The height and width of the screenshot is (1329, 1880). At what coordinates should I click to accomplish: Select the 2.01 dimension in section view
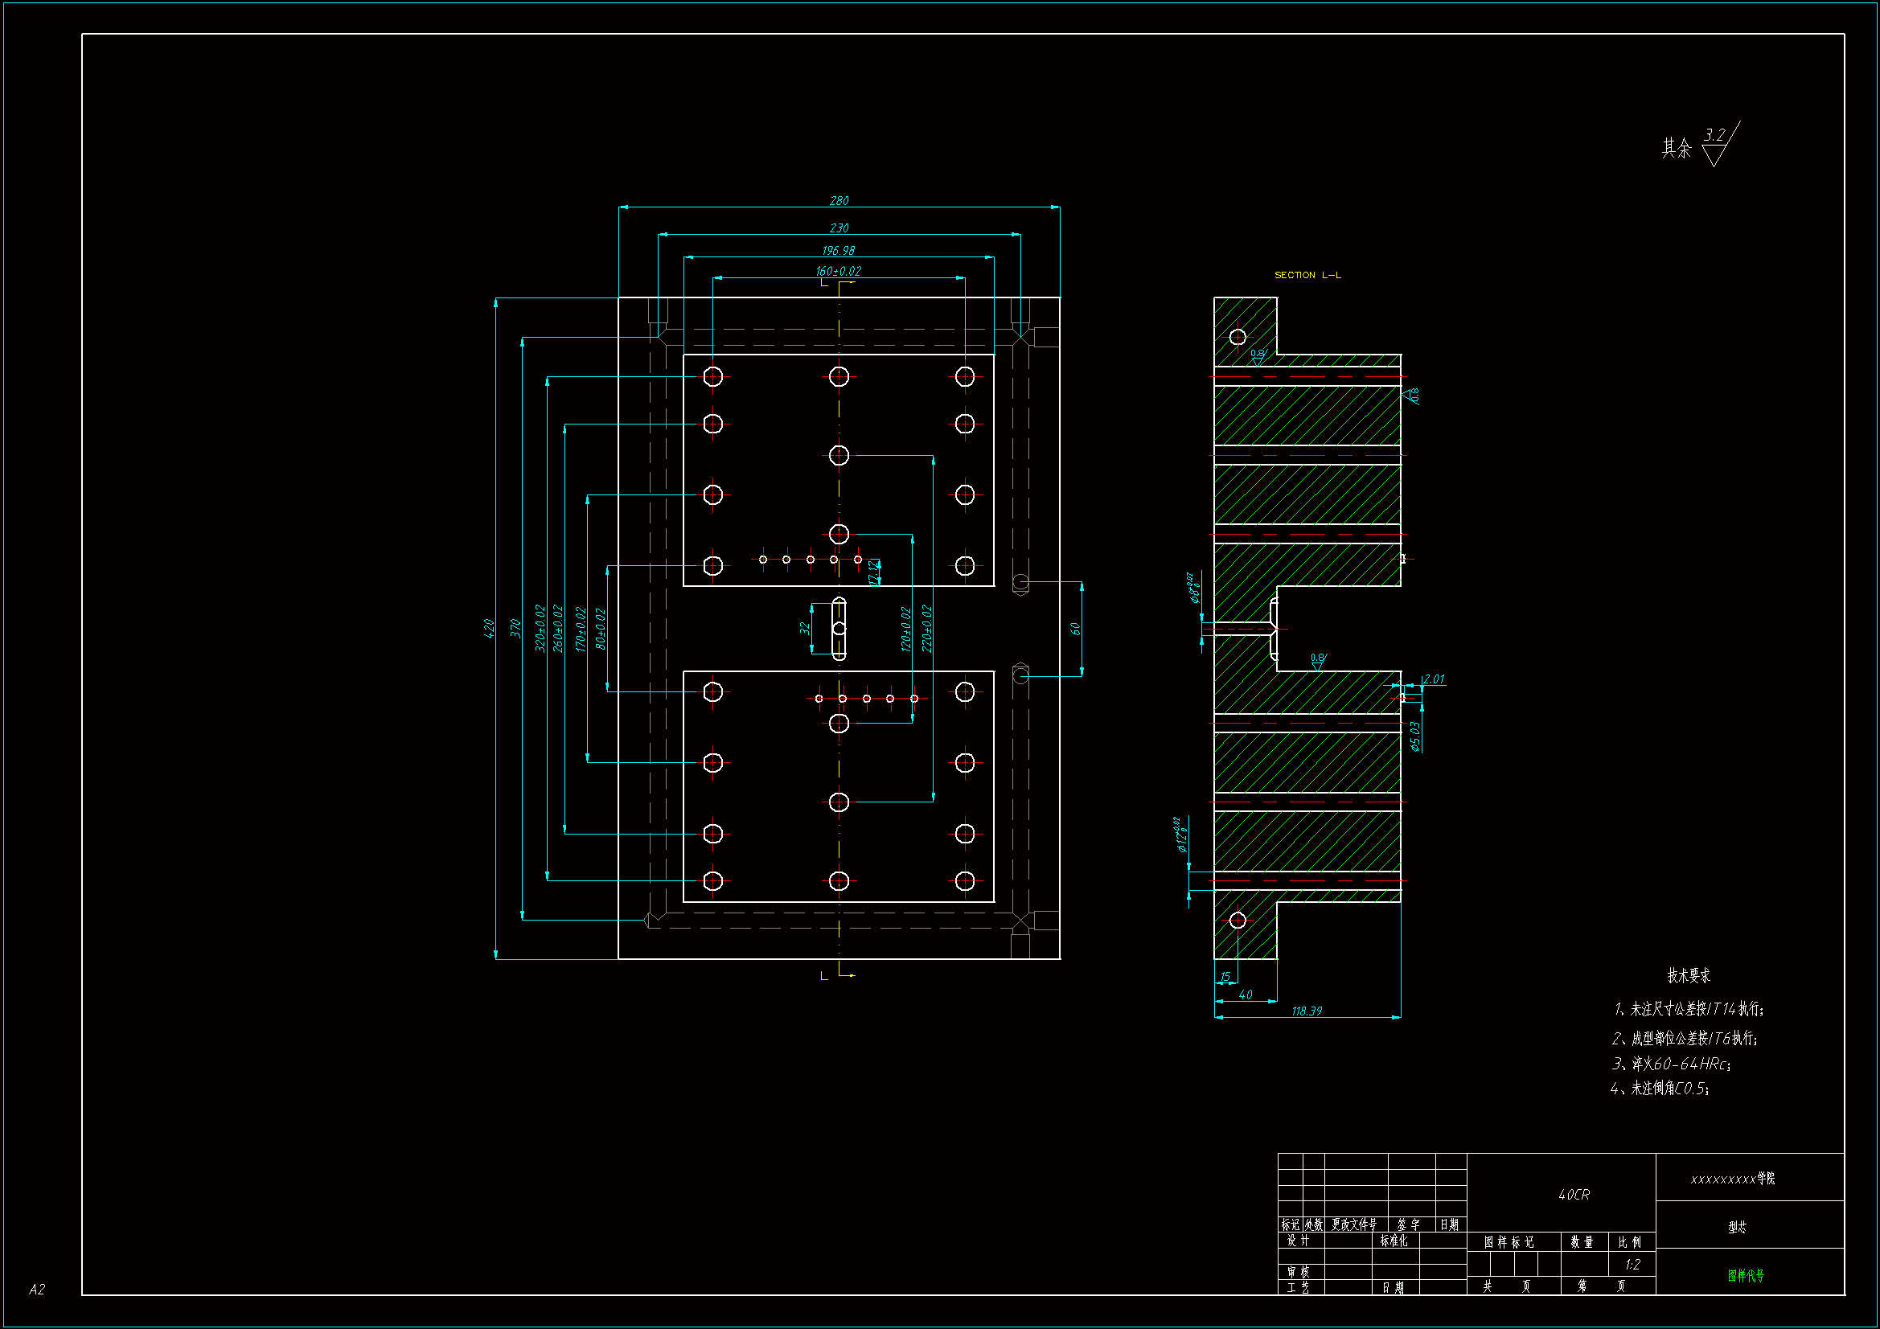[1434, 679]
